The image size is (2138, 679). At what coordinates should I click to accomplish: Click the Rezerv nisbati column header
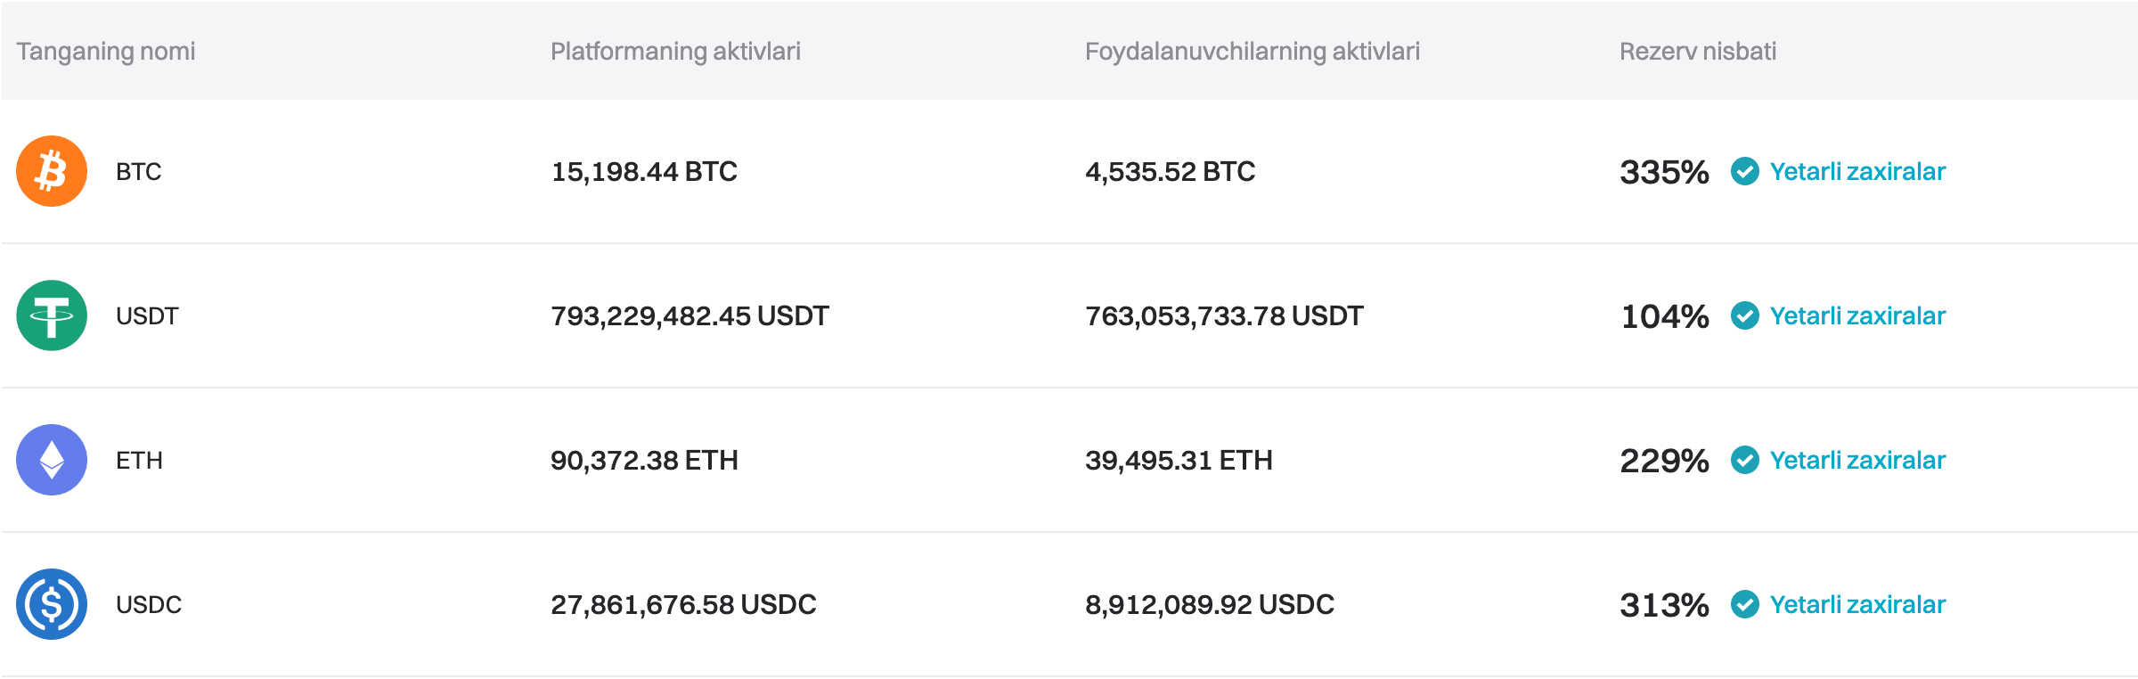coord(1698,52)
